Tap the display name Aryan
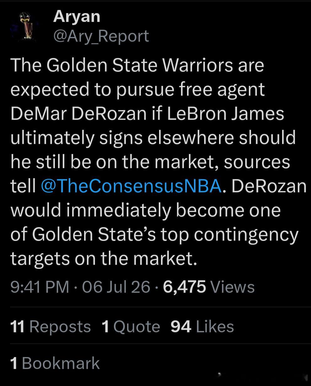 tap(77, 16)
